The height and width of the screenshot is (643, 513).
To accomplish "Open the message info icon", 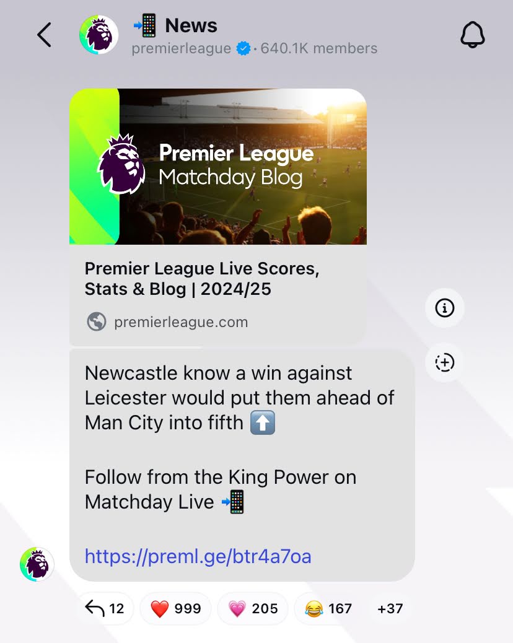I will [444, 307].
